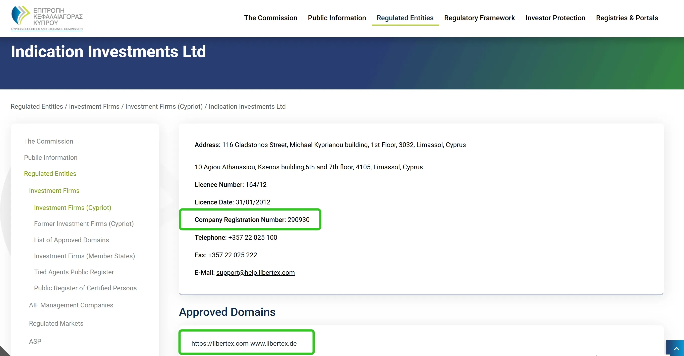Open The Commission in sidebar
This screenshot has height=356, width=684.
pyautogui.click(x=48, y=141)
